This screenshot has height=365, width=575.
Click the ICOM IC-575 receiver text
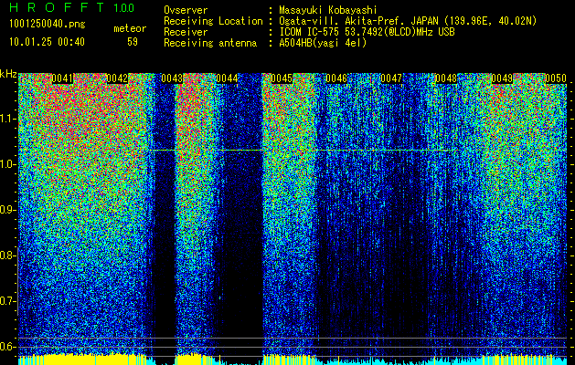(367, 32)
